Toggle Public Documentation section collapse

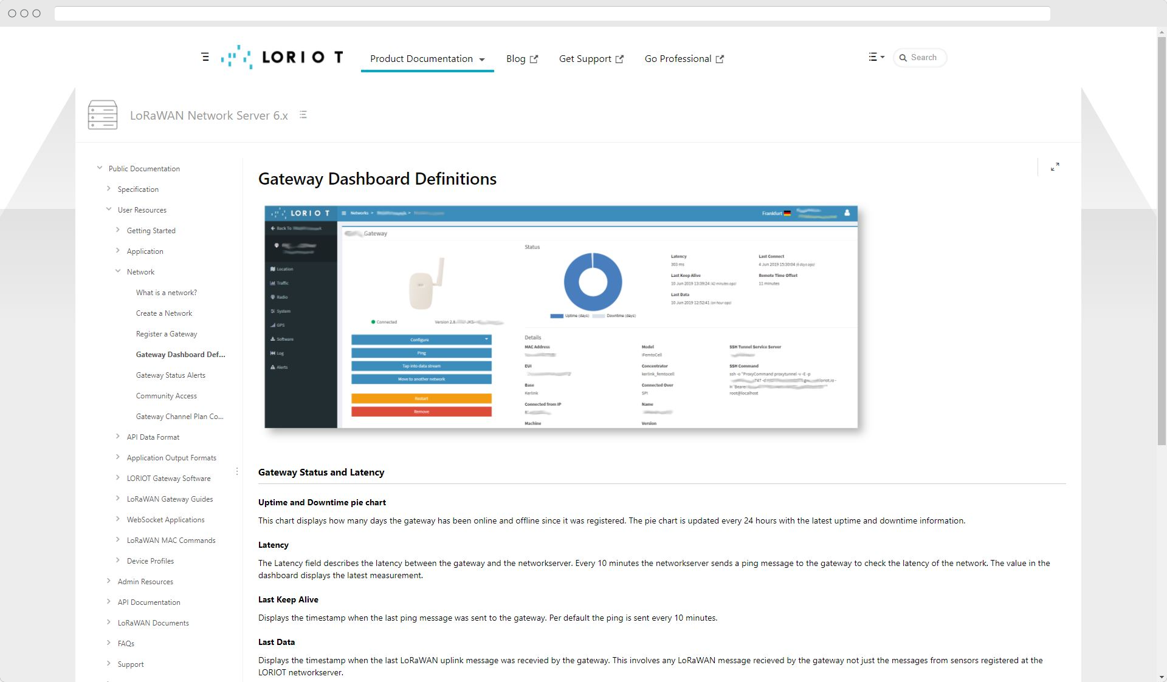pos(99,168)
